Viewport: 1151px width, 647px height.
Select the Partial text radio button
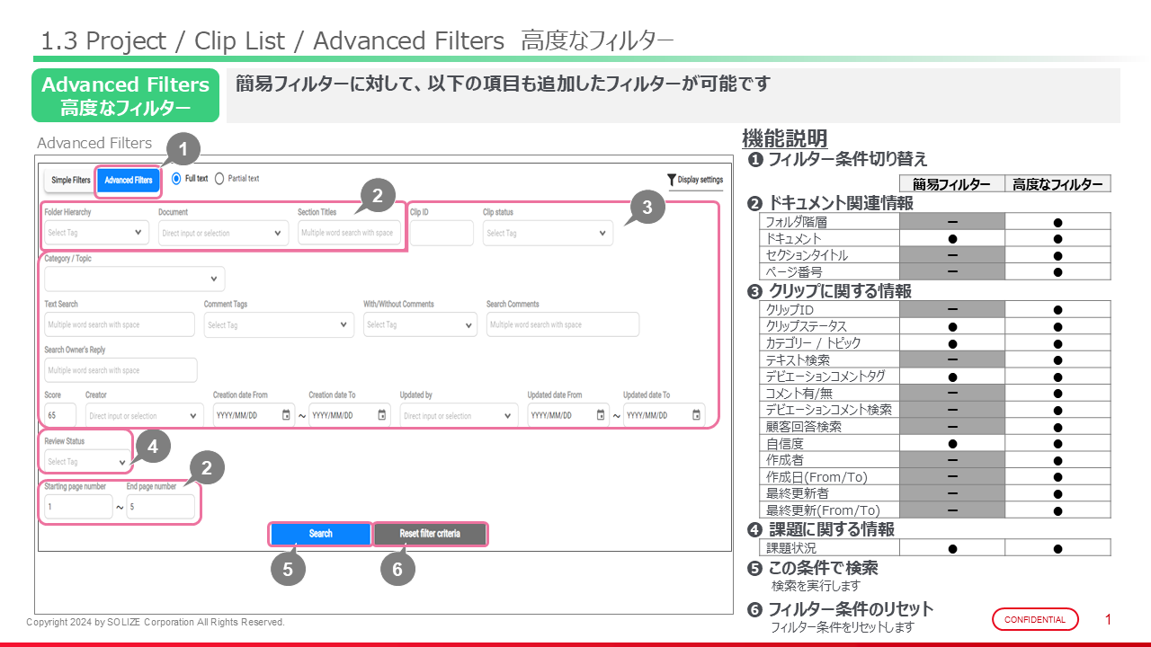coord(219,179)
